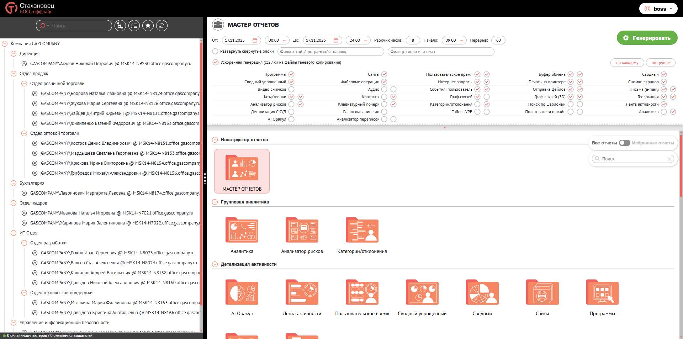Screen dimensions: 683x339
Task: Enable Развернуть свернутые блоки option
Action: (215, 51)
